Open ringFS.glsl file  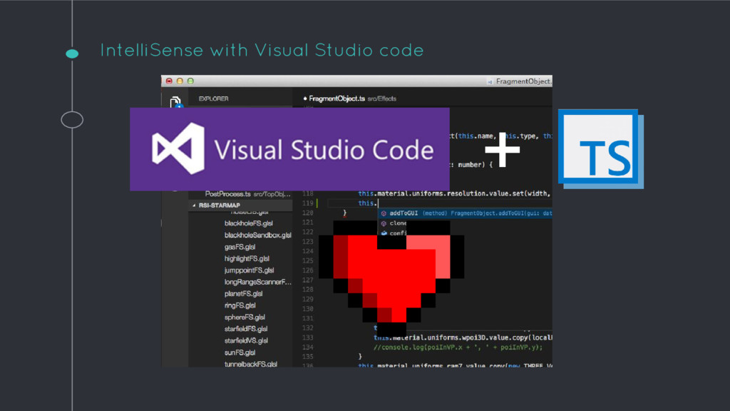[x=240, y=305]
